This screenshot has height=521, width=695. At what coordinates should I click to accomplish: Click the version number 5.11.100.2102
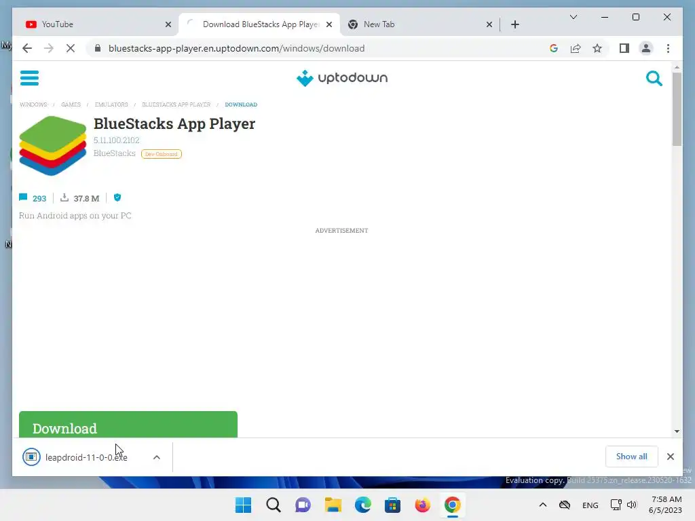[116, 140]
